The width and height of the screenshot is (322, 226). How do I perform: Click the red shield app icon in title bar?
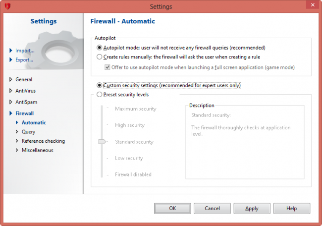coord(7,6)
